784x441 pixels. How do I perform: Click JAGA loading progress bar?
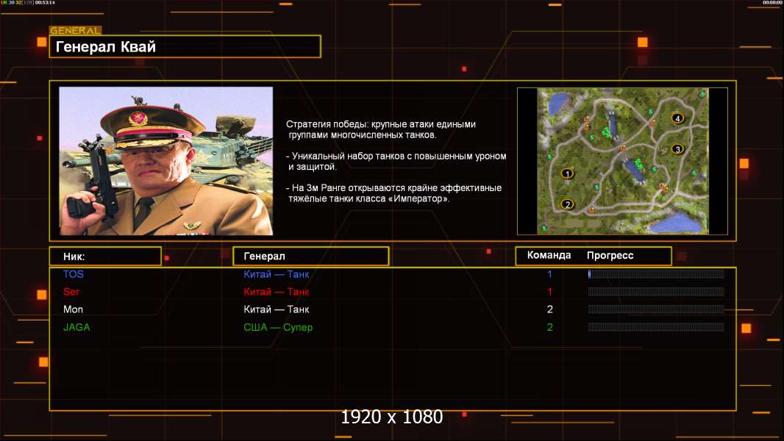click(x=655, y=327)
